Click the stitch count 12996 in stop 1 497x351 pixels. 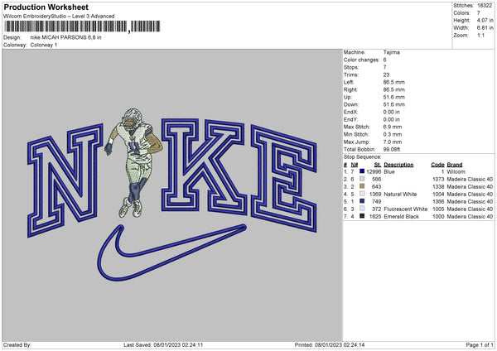coord(374,171)
